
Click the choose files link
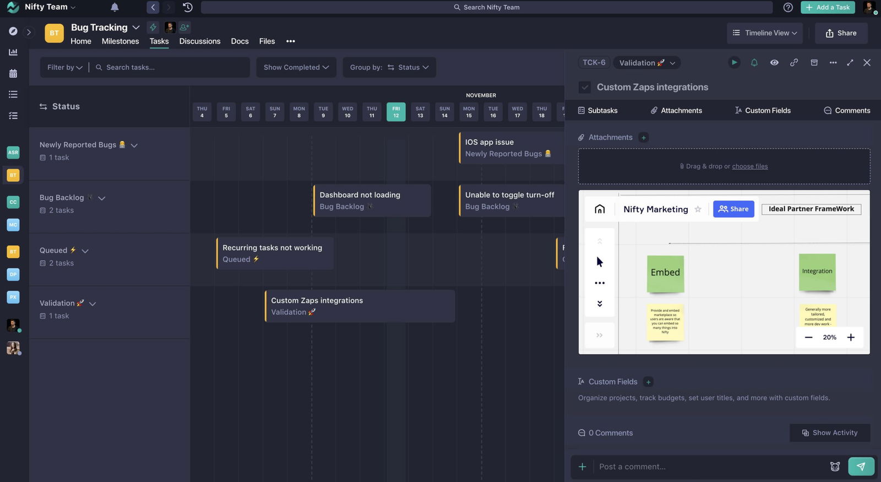click(x=749, y=166)
